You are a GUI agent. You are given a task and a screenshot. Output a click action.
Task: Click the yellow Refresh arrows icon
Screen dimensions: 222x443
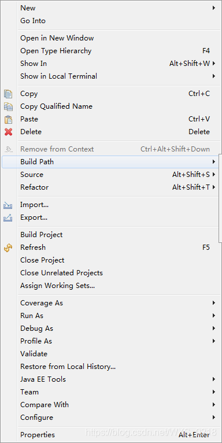pyautogui.click(x=8, y=248)
